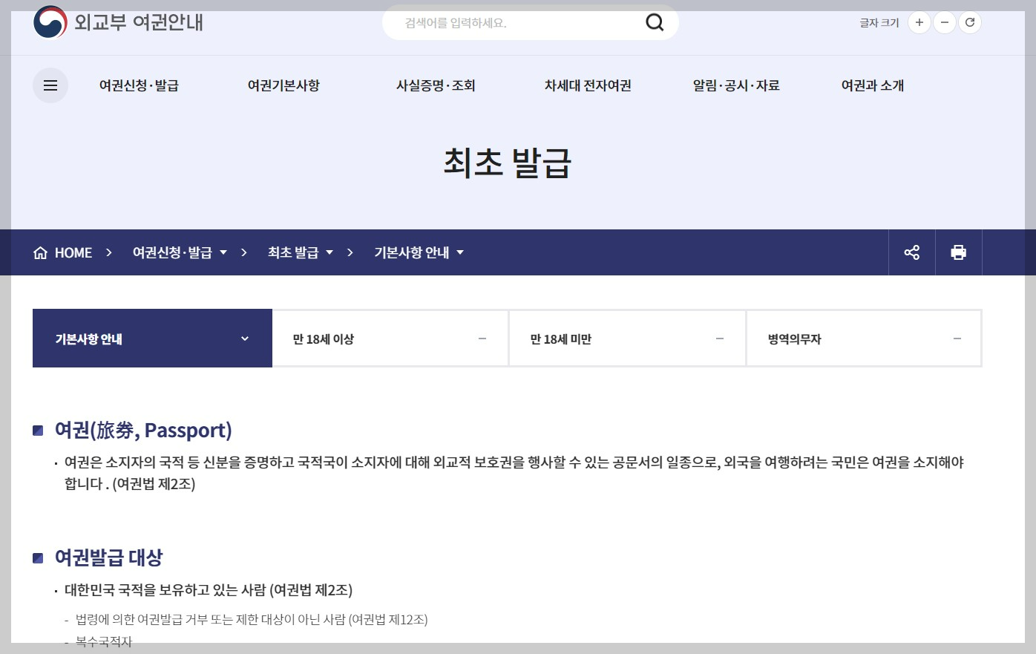Reset font size with refresh icon
The image size is (1036, 654).
(x=969, y=22)
